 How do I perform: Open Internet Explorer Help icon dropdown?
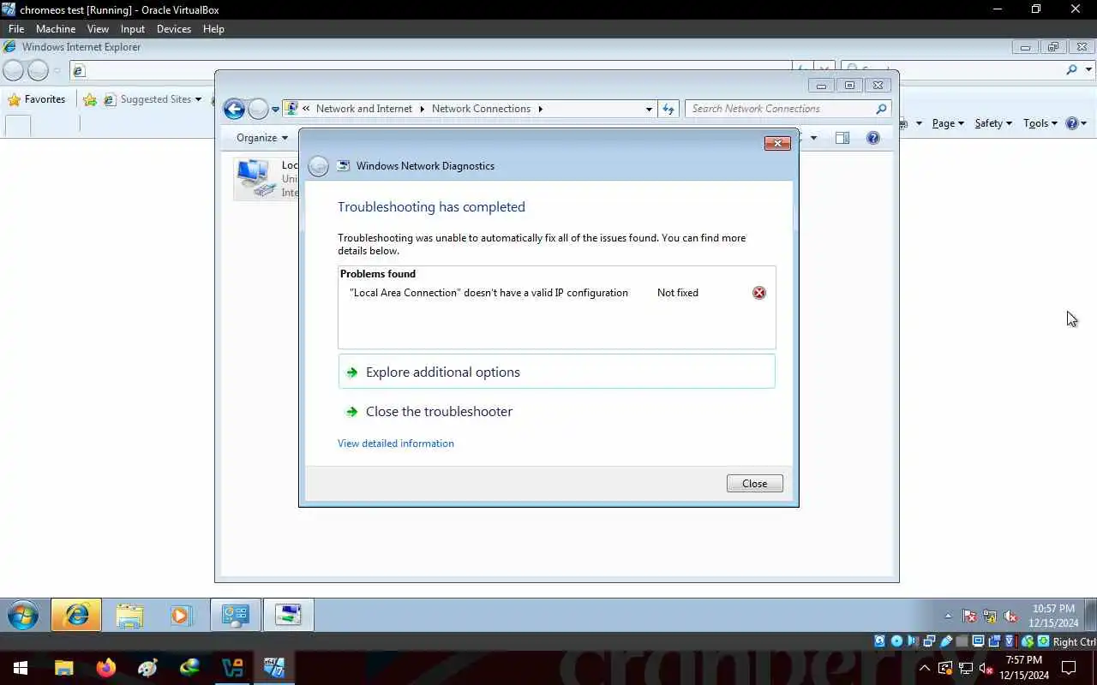point(1076,123)
